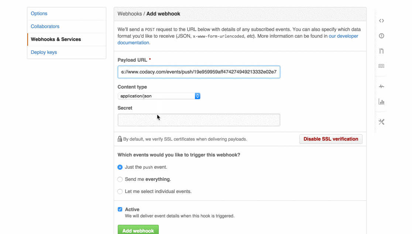Toggle the Active checkbox
412x234 pixels.
point(120,209)
